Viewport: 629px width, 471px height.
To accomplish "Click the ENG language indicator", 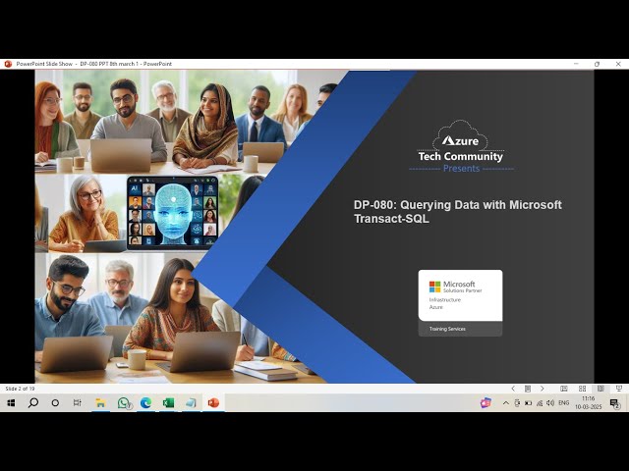I will pos(563,403).
